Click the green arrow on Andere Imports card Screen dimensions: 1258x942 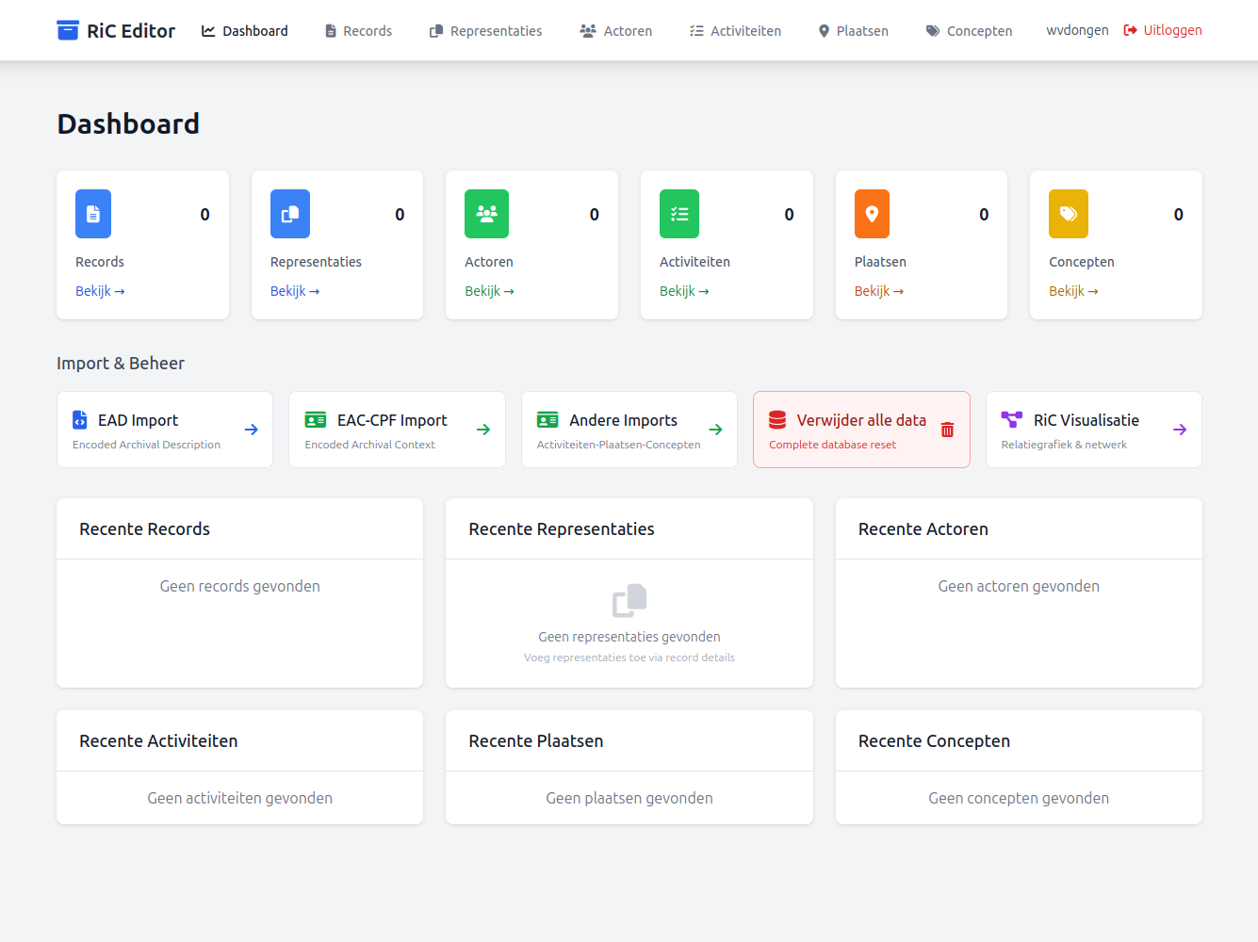716,430
